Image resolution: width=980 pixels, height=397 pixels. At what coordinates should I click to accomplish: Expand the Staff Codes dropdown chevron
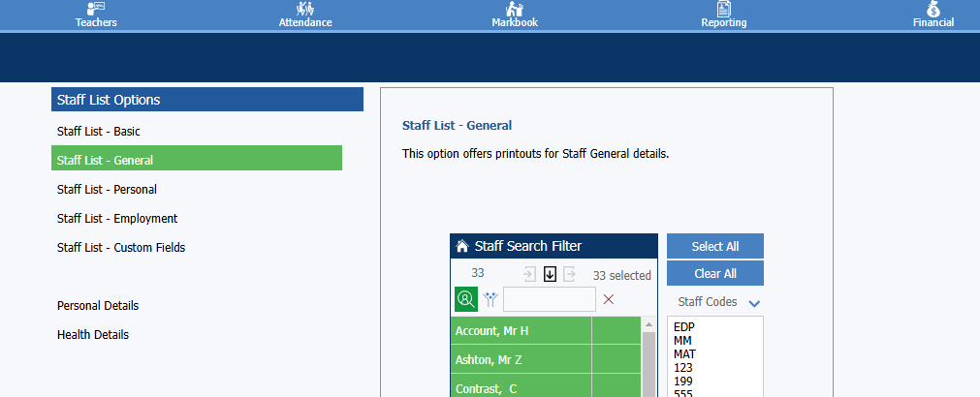tap(754, 303)
